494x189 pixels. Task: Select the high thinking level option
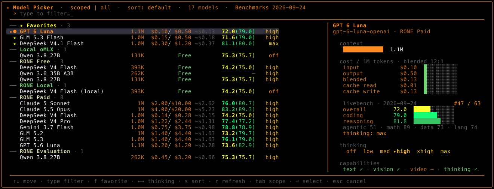click(x=402, y=151)
